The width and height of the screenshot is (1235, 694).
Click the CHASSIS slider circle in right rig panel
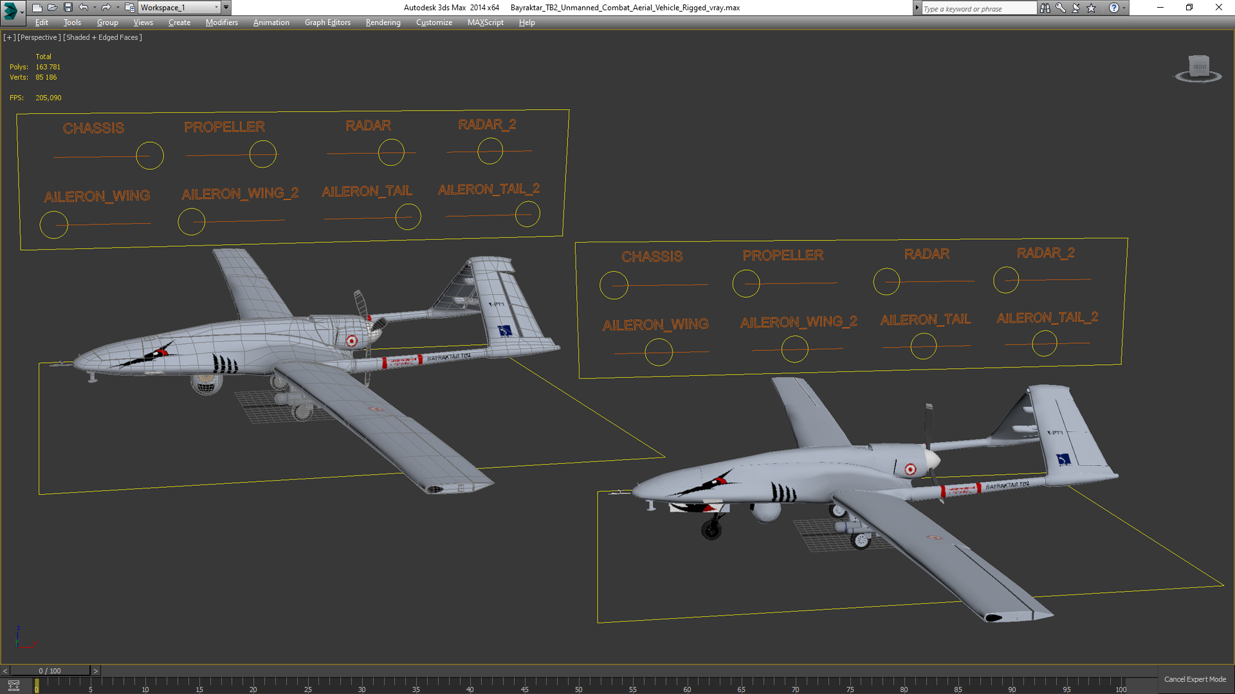614,285
